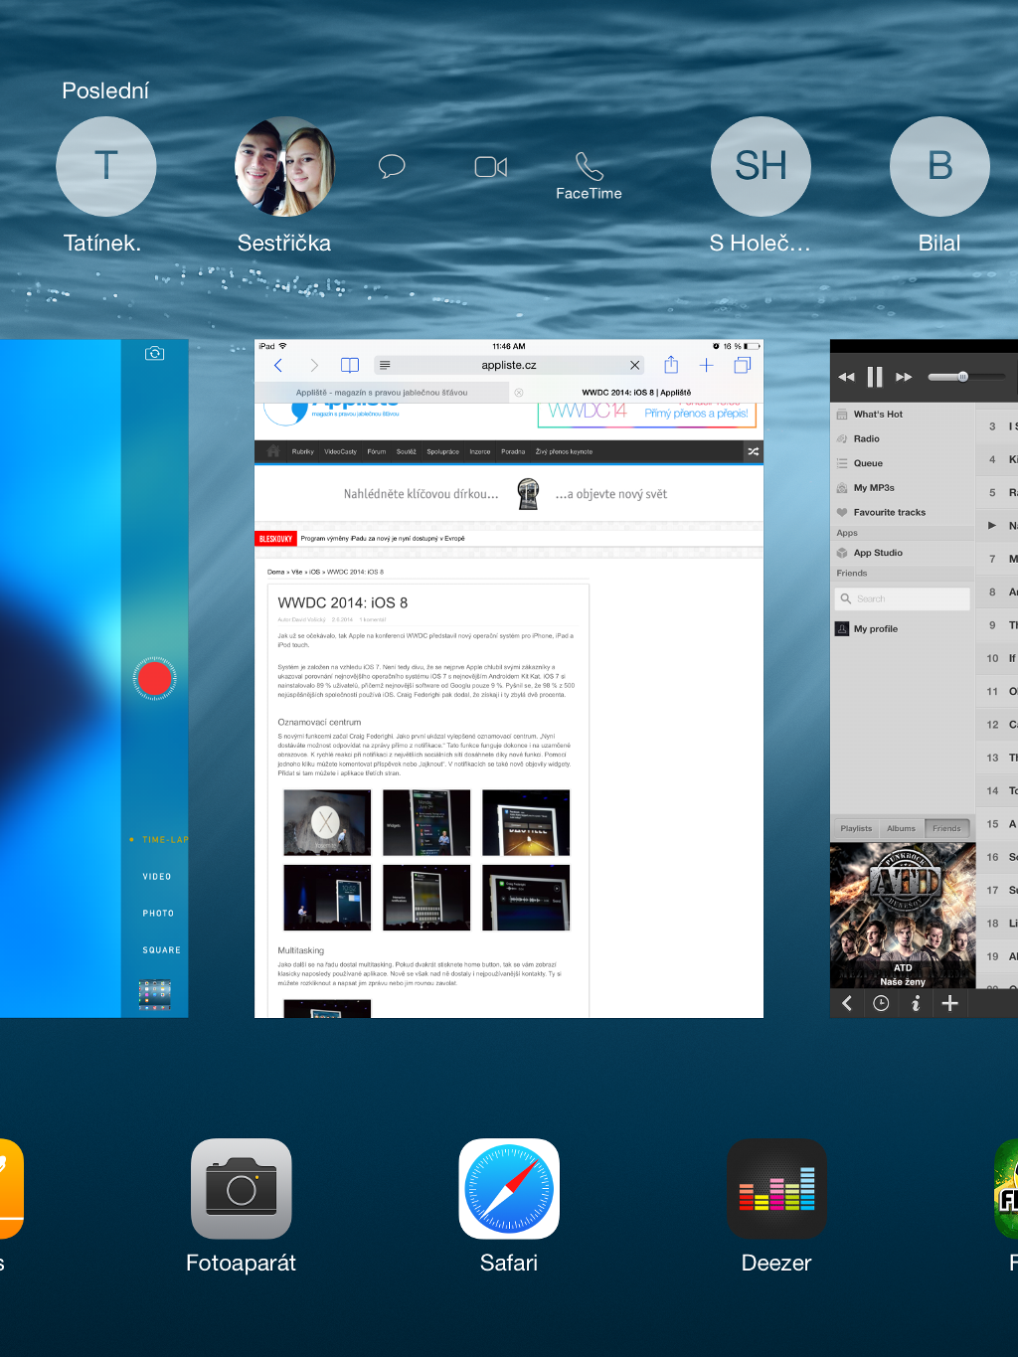Tap the message bubble icon for Sestřička
This screenshot has height=1357, width=1018.
pyautogui.click(x=392, y=166)
